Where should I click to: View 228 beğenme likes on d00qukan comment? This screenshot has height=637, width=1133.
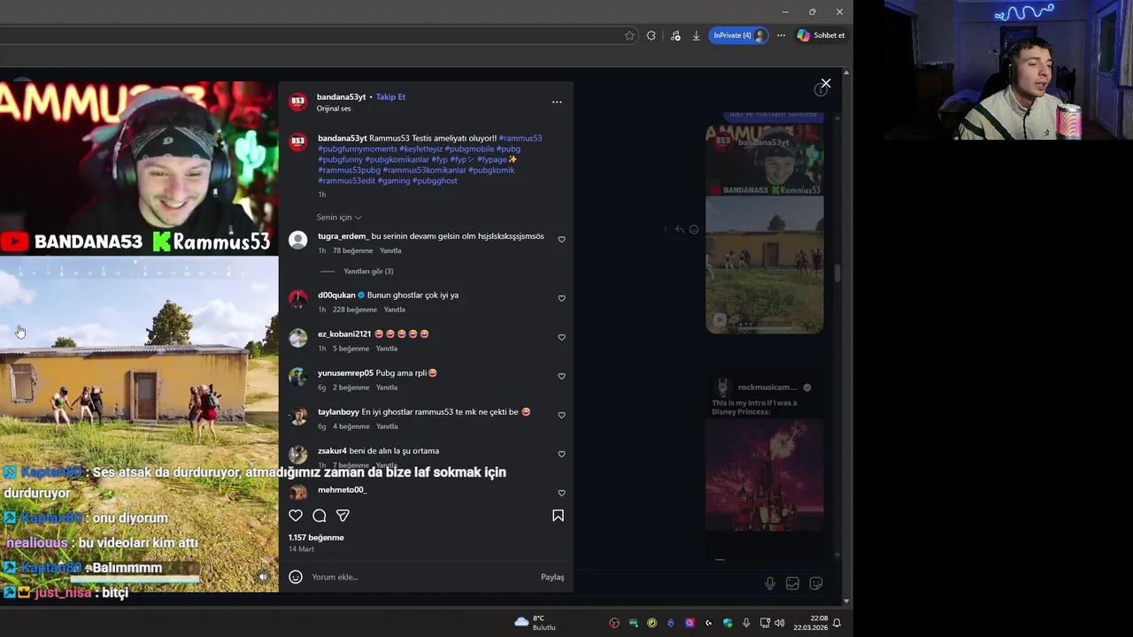(355, 310)
